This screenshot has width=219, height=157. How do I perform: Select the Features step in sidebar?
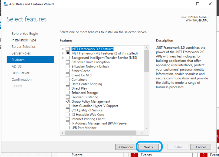coord(30,59)
